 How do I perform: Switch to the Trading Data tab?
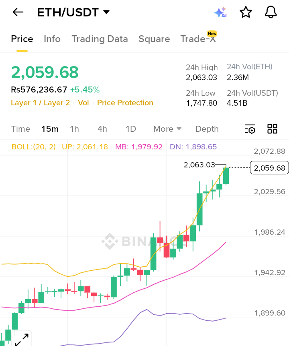pos(100,39)
